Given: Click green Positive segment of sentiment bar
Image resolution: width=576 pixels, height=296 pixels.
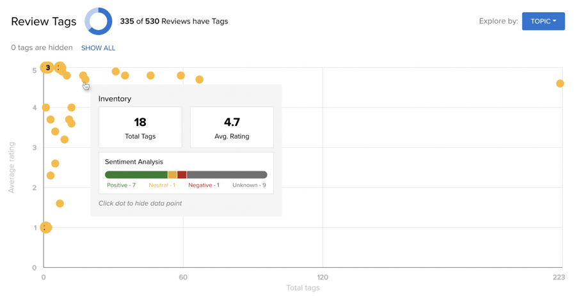Looking at the screenshot, I should coord(136,175).
